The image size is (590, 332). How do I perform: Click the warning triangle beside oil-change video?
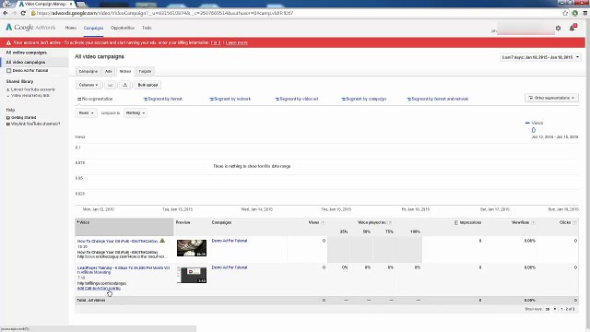point(162,240)
